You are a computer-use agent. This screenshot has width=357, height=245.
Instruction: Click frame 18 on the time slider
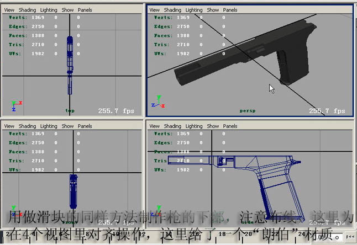222,234
